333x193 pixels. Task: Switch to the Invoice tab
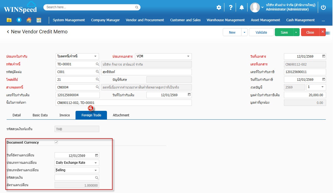[x=65, y=115]
